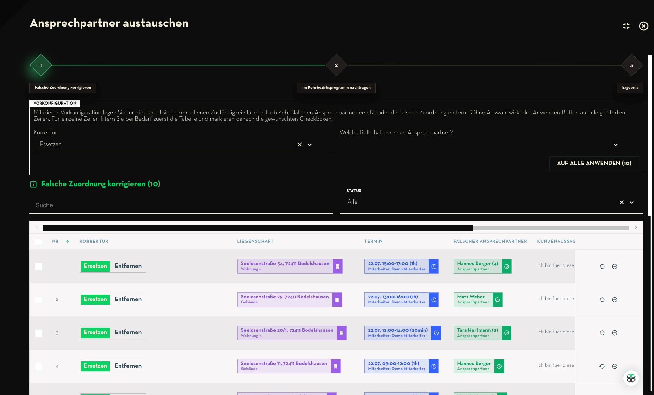The width and height of the screenshot is (654, 395).
Task: Select Falsche Zuordnung korrigieren step label
Action: coord(63,88)
